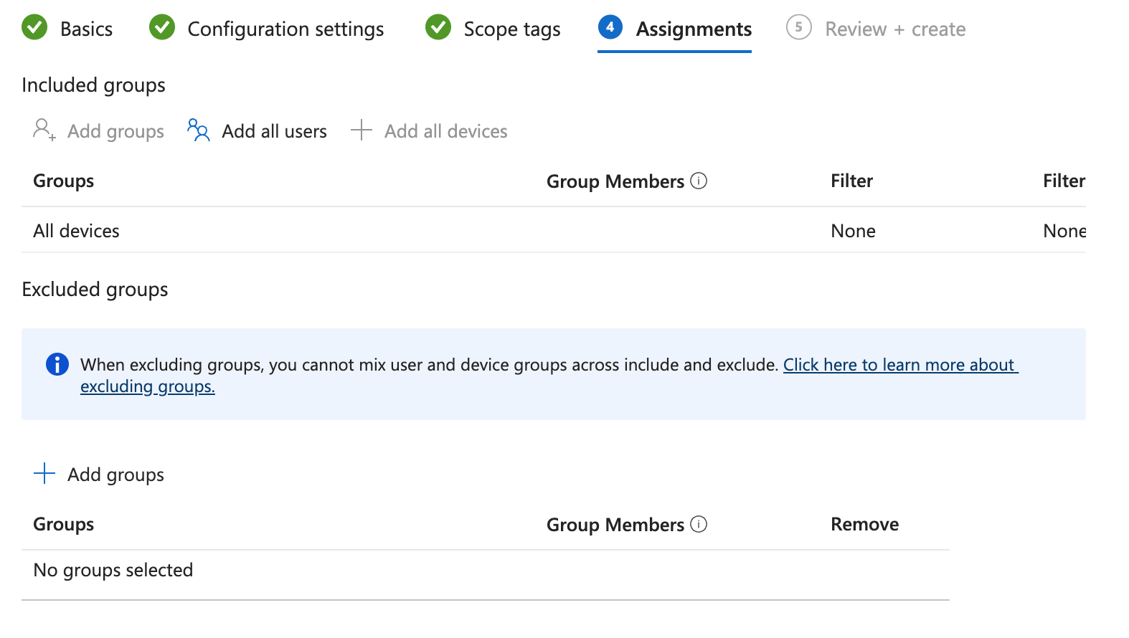Image resolution: width=1129 pixels, height=638 pixels.
Task: Click the Configuration settings green checkmark icon
Action: pyautogui.click(x=162, y=27)
